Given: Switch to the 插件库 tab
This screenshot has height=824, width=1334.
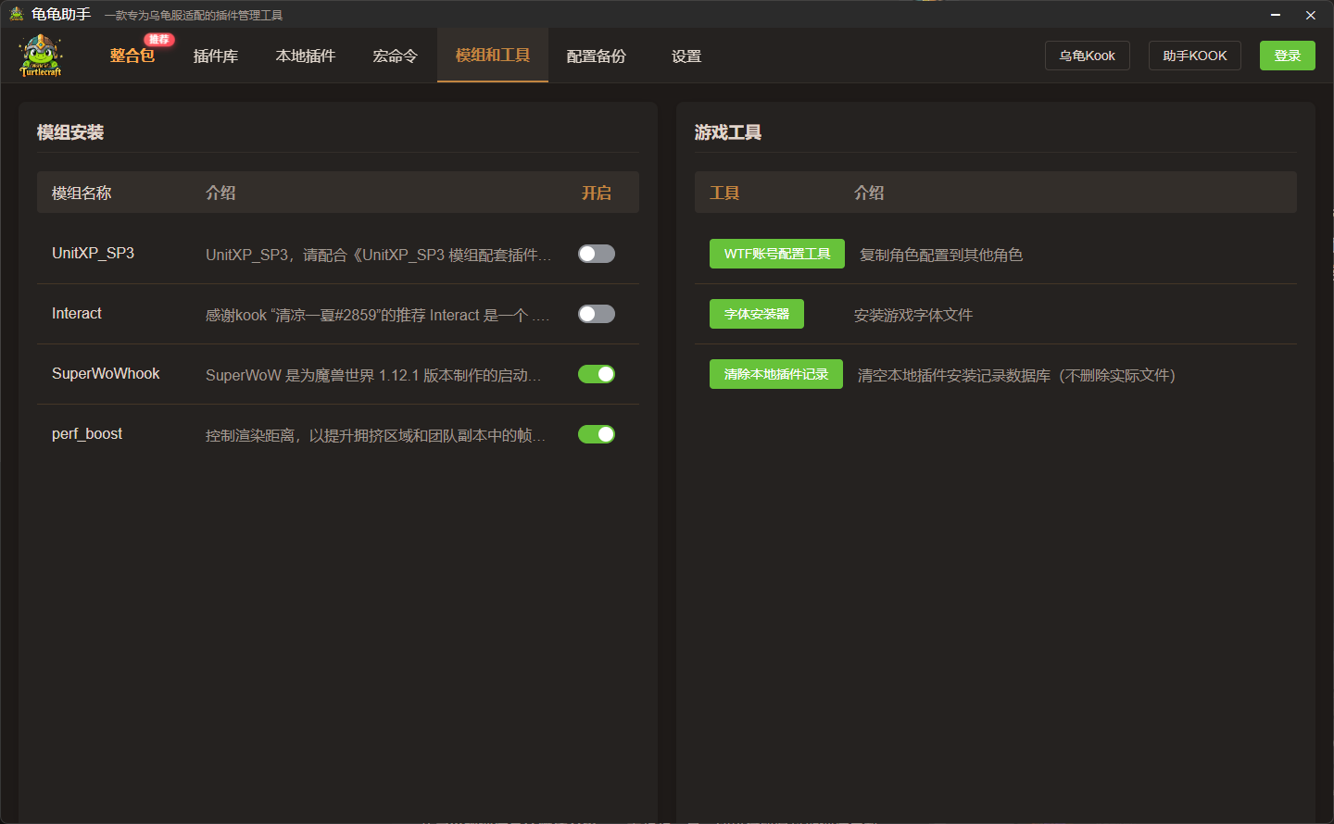Looking at the screenshot, I should 215,56.
